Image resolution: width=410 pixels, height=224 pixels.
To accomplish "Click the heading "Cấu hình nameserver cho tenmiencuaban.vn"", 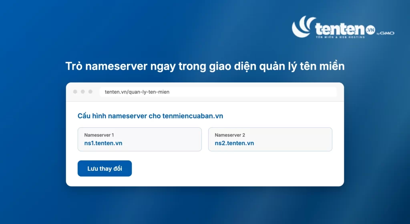I will click(x=151, y=116).
